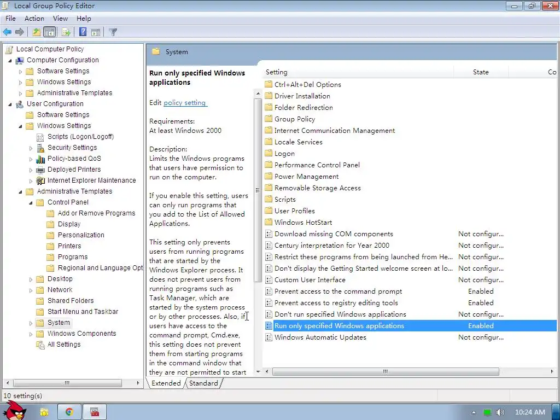Show hidden tray icons arrow
The image size is (560, 420).
[474, 412]
